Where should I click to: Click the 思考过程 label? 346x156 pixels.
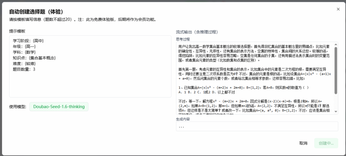pyautogui.click(x=183, y=39)
